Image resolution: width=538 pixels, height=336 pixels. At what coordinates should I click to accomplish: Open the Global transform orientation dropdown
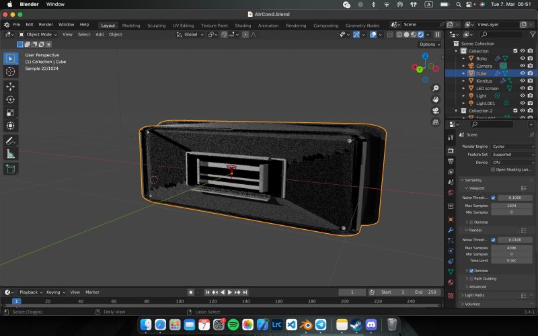190,35
